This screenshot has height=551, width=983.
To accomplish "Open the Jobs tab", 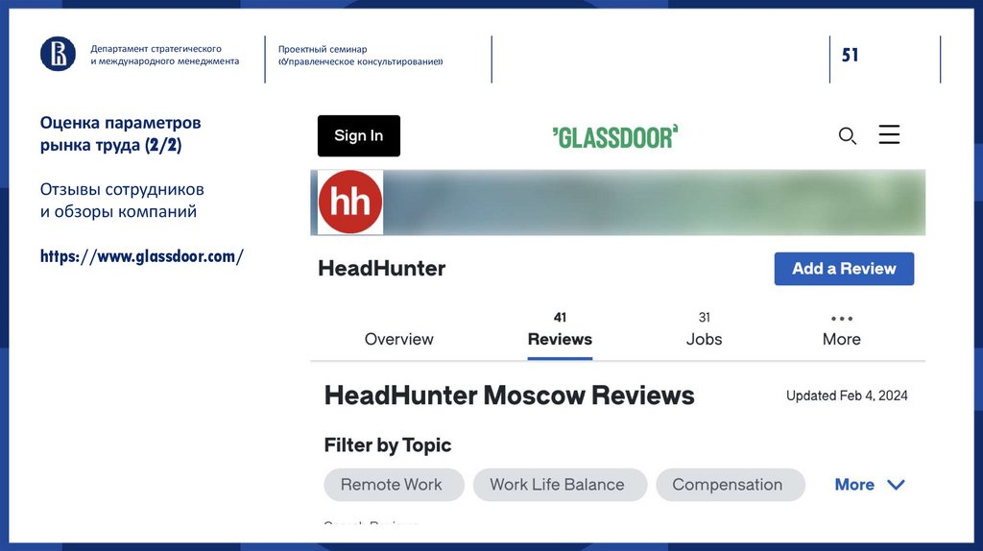I will point(704,331).
